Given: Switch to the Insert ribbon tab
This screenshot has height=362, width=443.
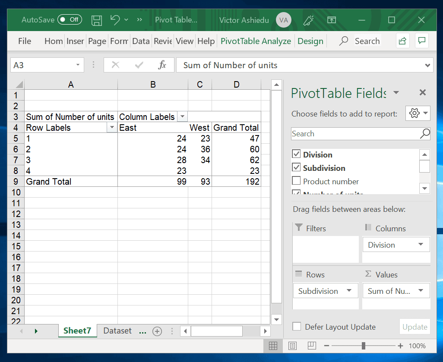Looking at the screenshot, I should (x=75, y=41).
